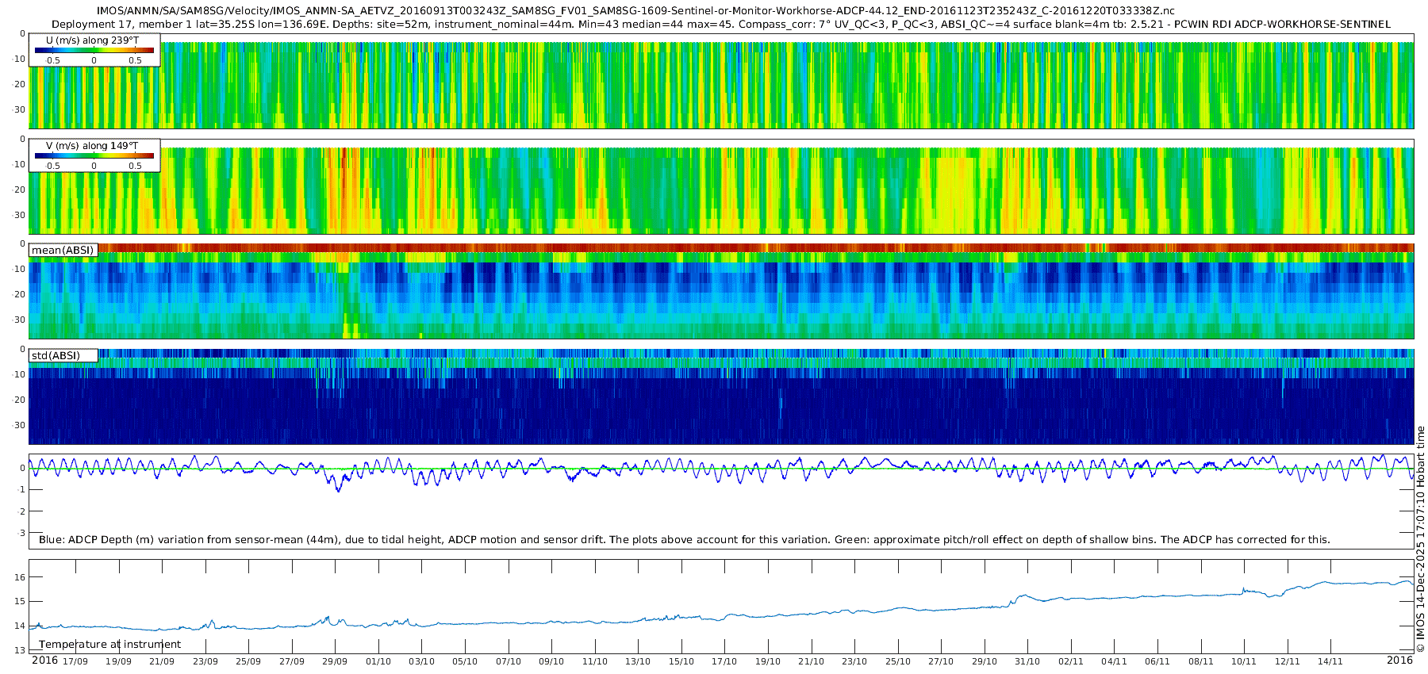Click the ADCP Depth variation description text
Image resolution: width=1428 pixels, height=674 pixels.
pyautogui.click(x=684, y=540)
